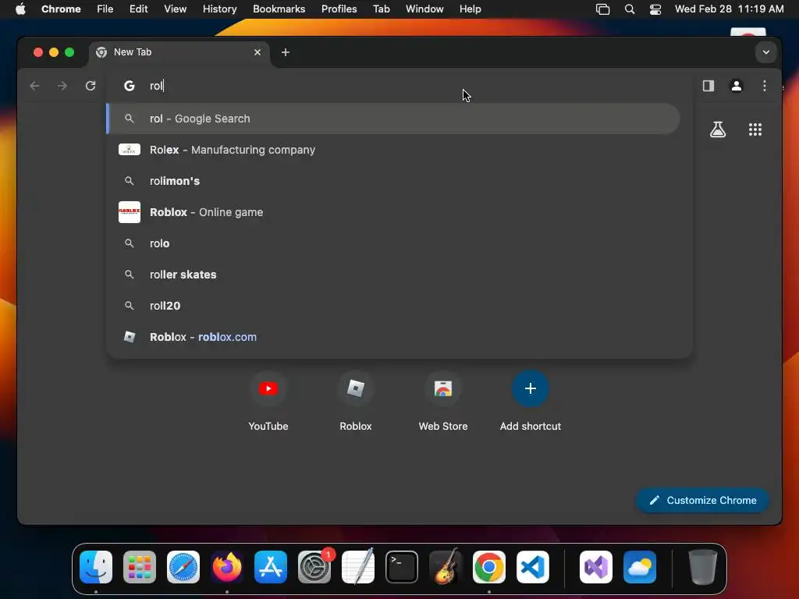
Task: Open Terminal from the Dock
Action: tap(402, 567)
